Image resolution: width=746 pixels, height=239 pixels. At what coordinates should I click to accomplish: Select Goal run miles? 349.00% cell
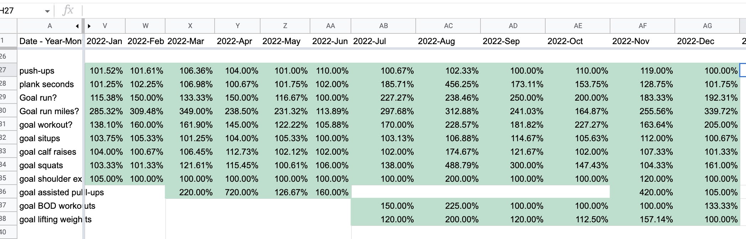(190, 111)
